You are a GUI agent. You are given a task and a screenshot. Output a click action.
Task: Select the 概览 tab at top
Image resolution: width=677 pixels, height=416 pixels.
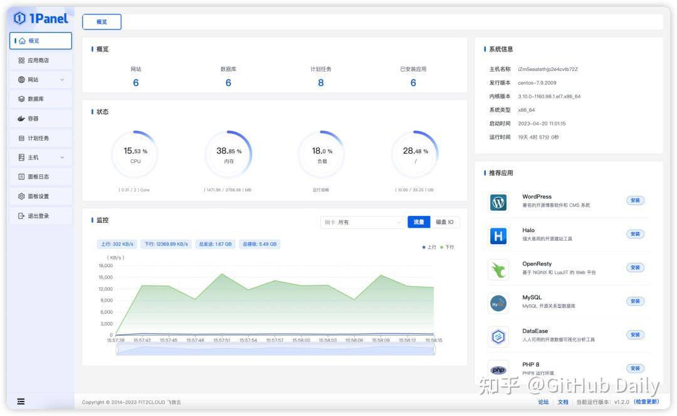[102, 21]
